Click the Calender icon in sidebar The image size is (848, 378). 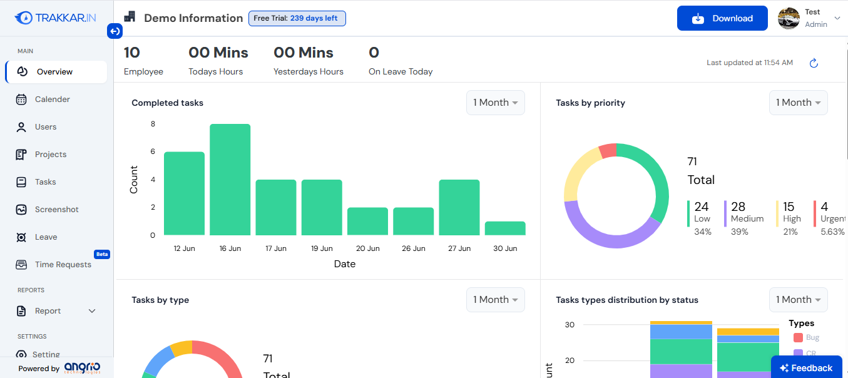(21, 99)
